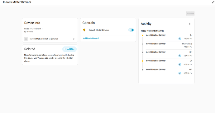
Task: Toggle the Inovelli Matter Dimmer switch off
Action: click(131, 30)
